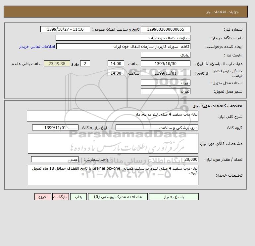Click the delivery province field تهران
The width and height of the screenshot is (255, 246).
(165, 83)
